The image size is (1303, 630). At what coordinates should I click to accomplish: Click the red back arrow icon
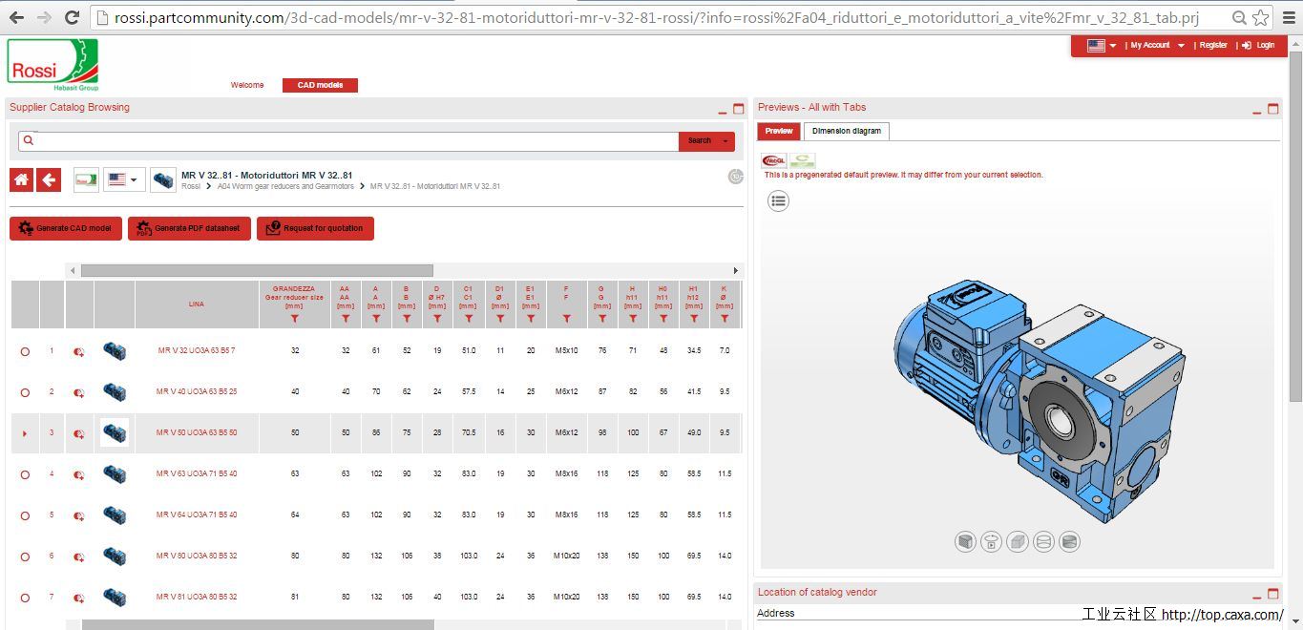(x=49, y=179)
